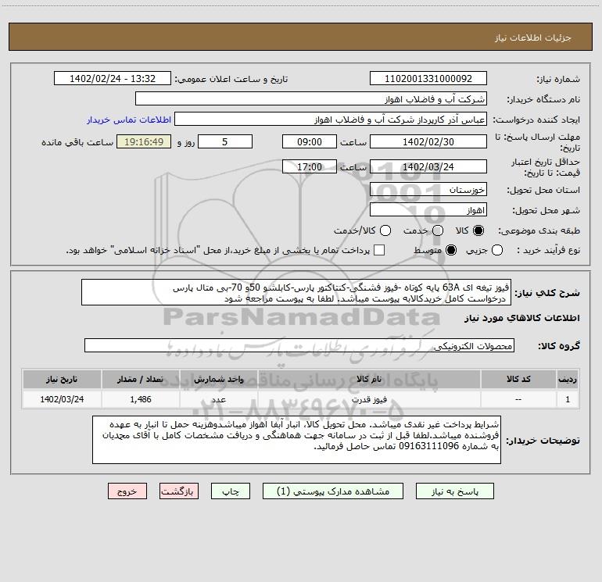Viewport: 602px width, 582px height.
Task: Select the متوسط purchase type radio
Action: [x=451, y=250]
